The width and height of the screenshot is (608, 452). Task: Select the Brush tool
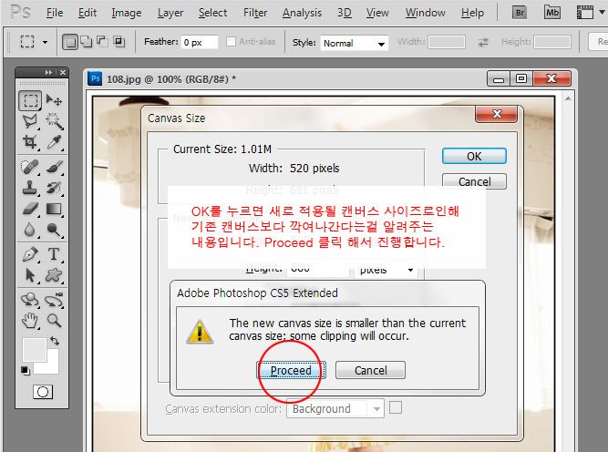54,167
